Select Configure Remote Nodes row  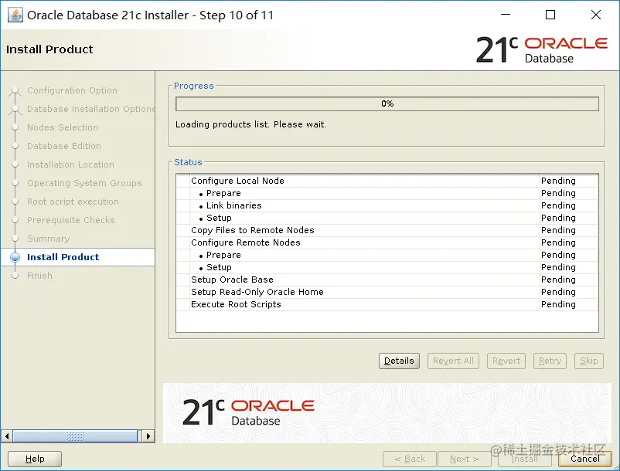(387, 242)
